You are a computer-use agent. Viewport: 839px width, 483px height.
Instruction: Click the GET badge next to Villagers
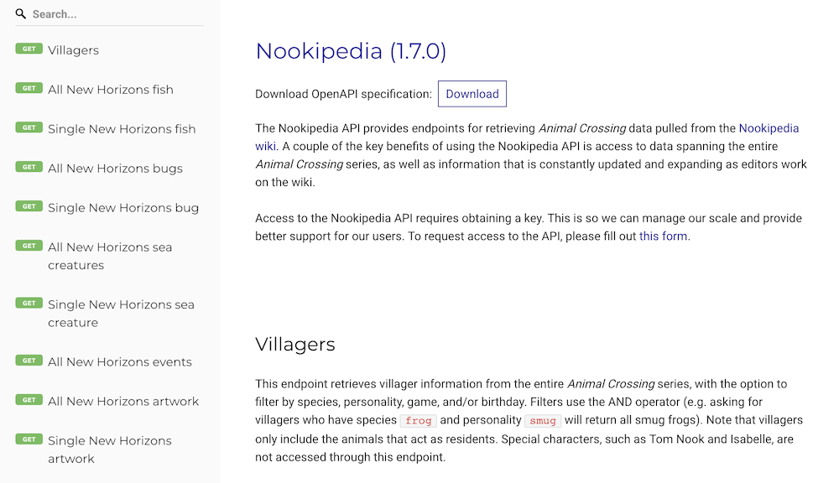(28, 49)
